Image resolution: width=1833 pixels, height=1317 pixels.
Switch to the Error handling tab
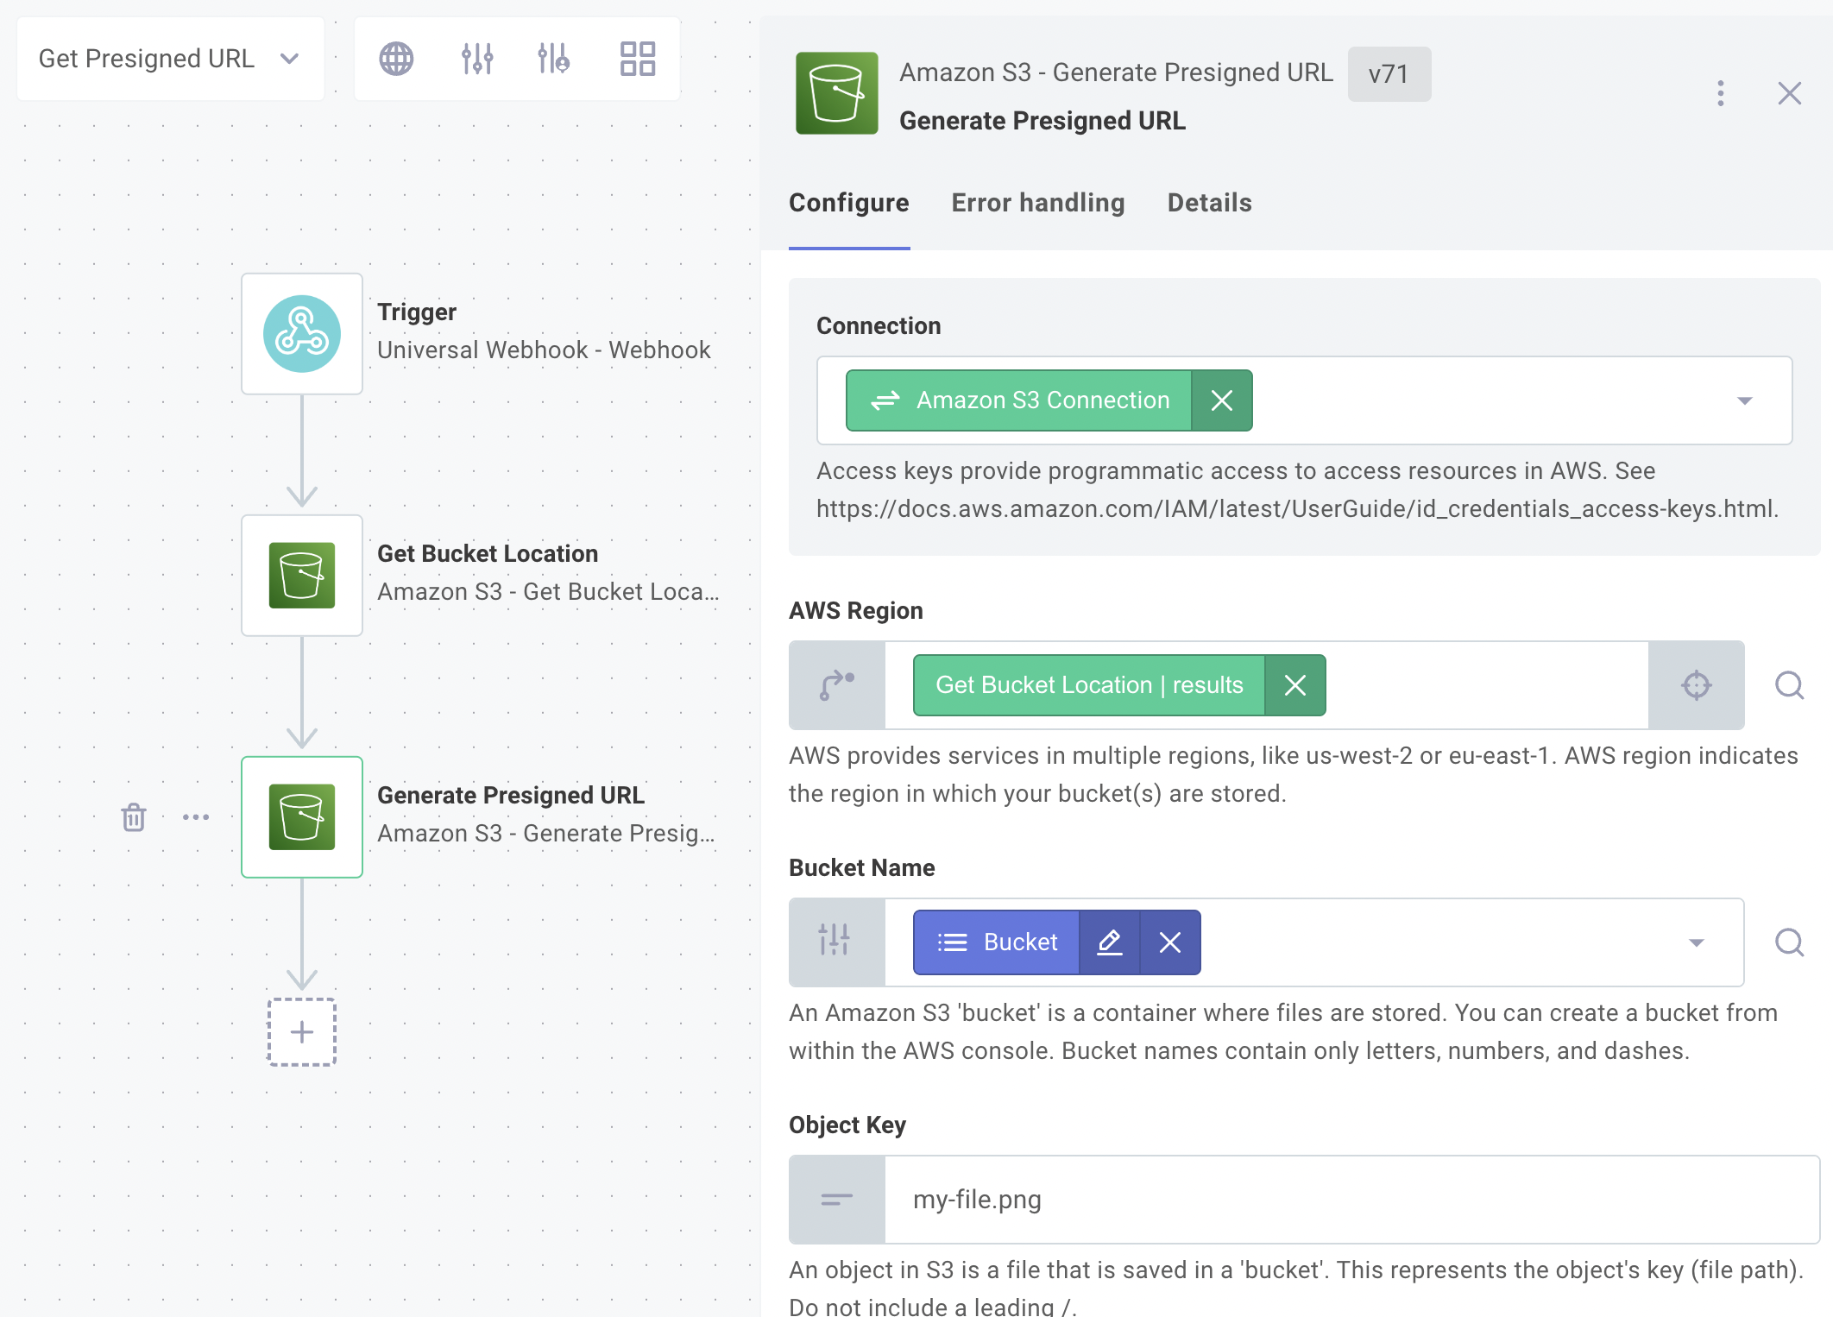[1037, 203]
